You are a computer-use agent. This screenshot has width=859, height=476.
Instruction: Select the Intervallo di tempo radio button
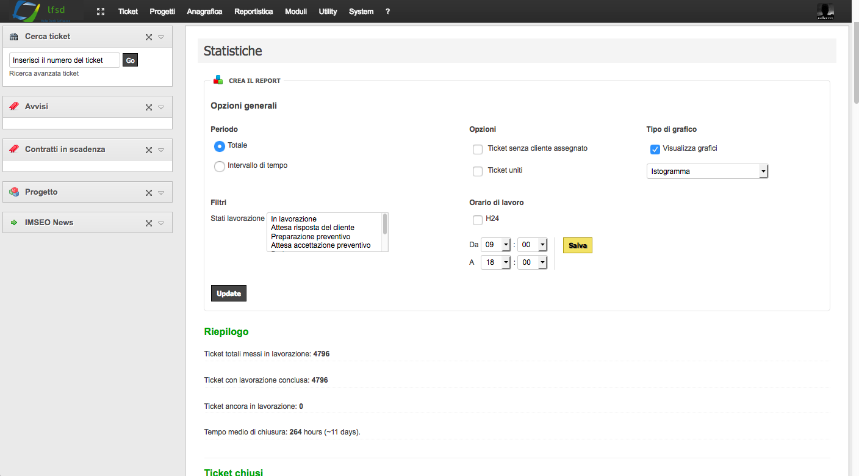pyautogui.click(x=220, y=165)
